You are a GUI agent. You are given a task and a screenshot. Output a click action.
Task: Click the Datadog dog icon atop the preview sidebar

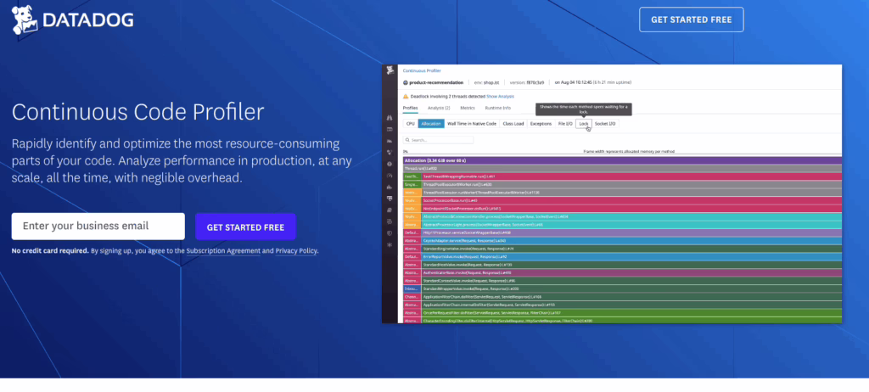(390, 70)
